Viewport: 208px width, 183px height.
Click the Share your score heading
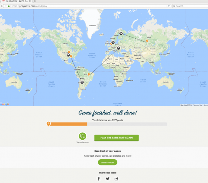point(108,173)
